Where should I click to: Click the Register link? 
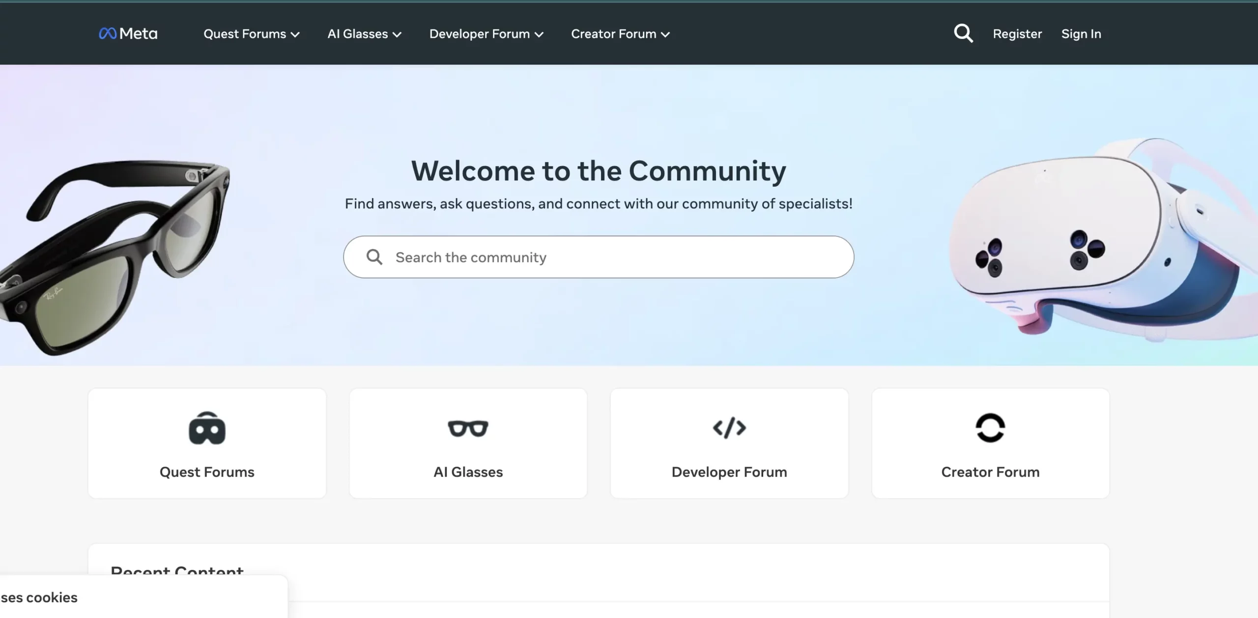tap(1017, 34)
